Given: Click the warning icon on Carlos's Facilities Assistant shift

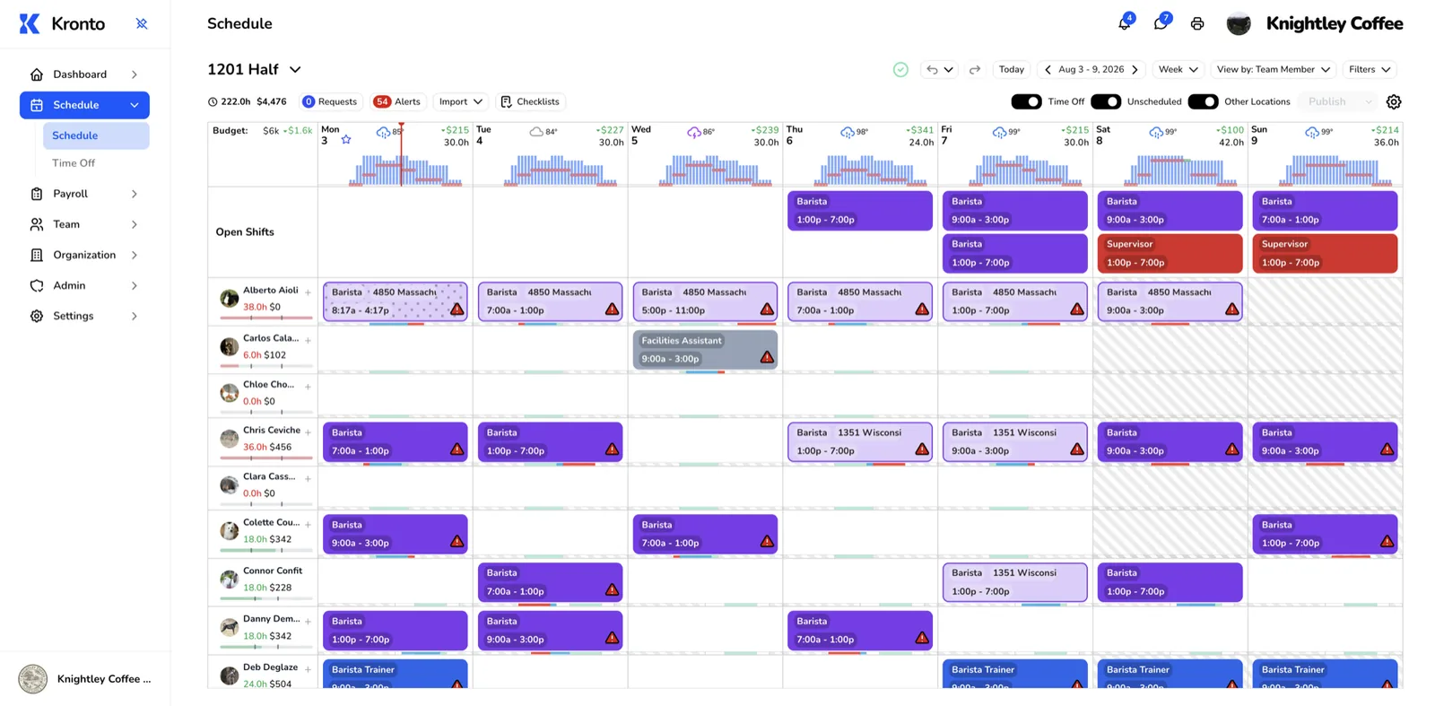Looking at the screenshot, I should pyautogui.click(x=767, y=357).
